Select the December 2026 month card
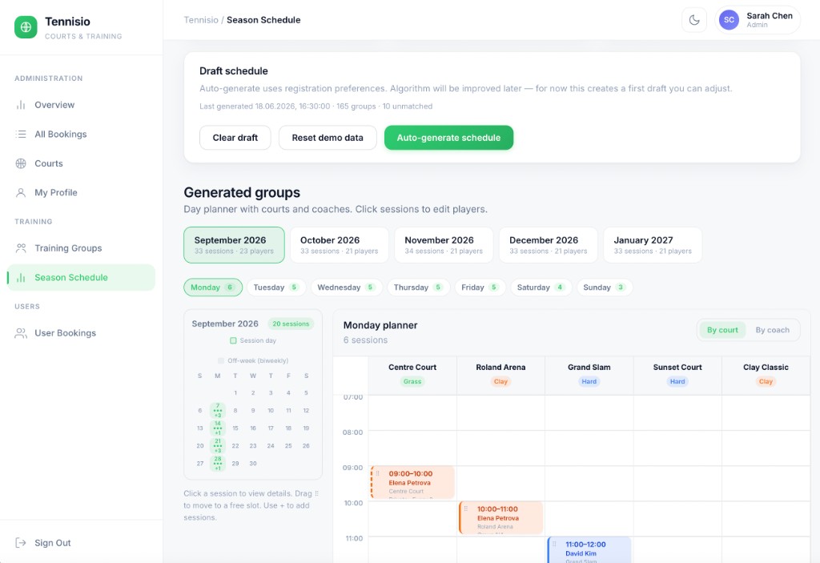 [x=548, y=245]
